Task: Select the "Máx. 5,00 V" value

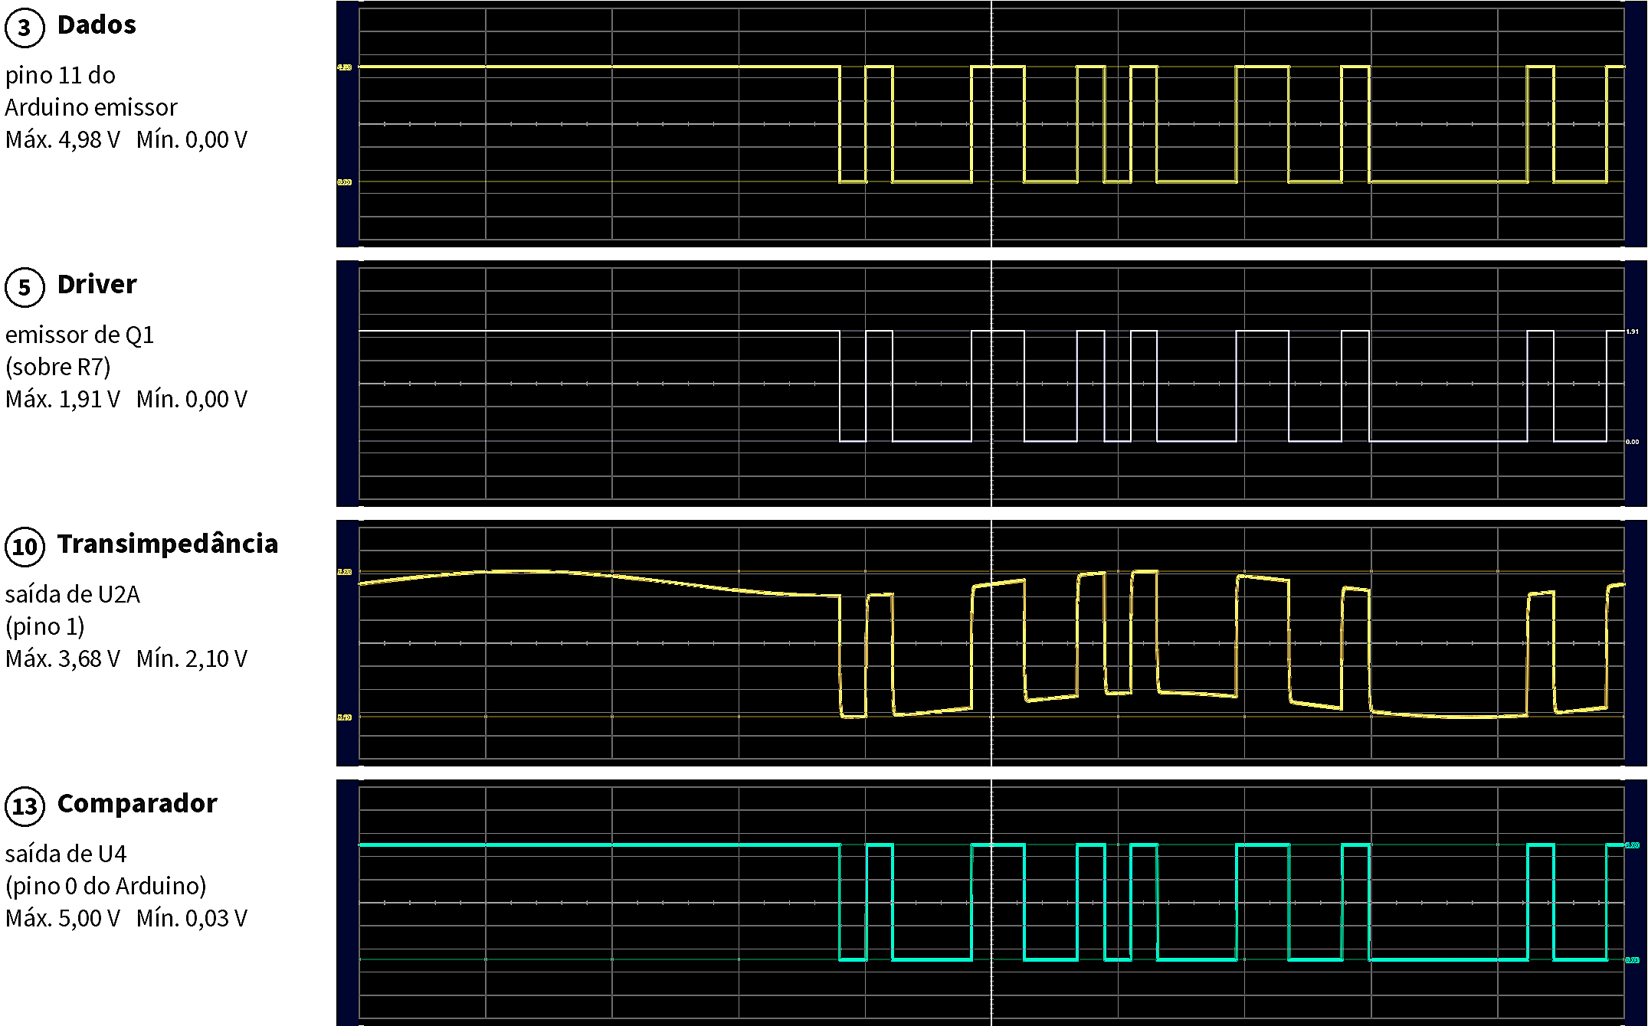Action: coord(63,919)
